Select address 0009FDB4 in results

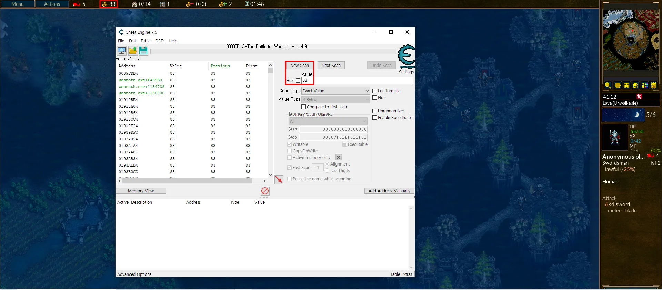[x=128, y=73]
